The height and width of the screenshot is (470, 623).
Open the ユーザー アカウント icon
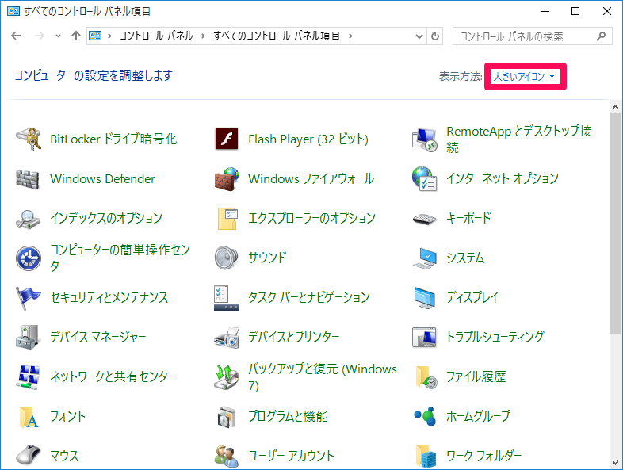tap(227, 456)
